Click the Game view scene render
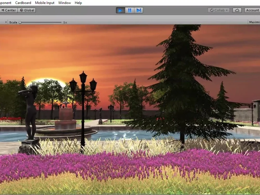260x195 pixels. click(x=130, y=109)
